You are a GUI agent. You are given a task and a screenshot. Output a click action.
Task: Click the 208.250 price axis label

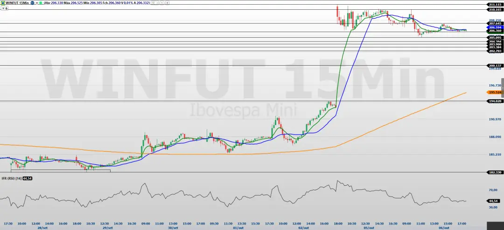[x=495, y=20]
